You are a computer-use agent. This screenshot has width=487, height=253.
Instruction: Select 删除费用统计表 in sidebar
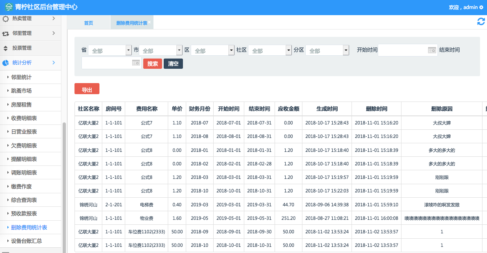point(30,227)
